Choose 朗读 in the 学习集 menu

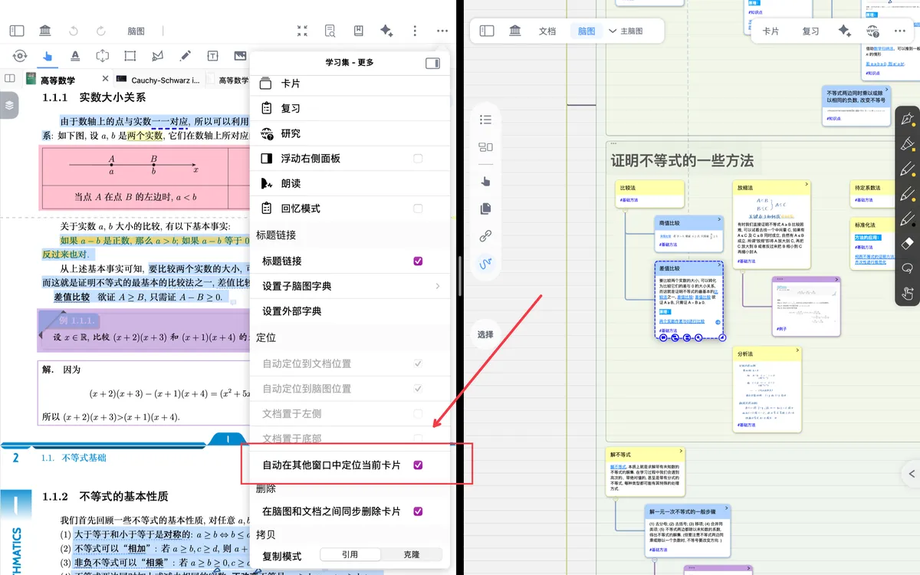coord(350,183)
